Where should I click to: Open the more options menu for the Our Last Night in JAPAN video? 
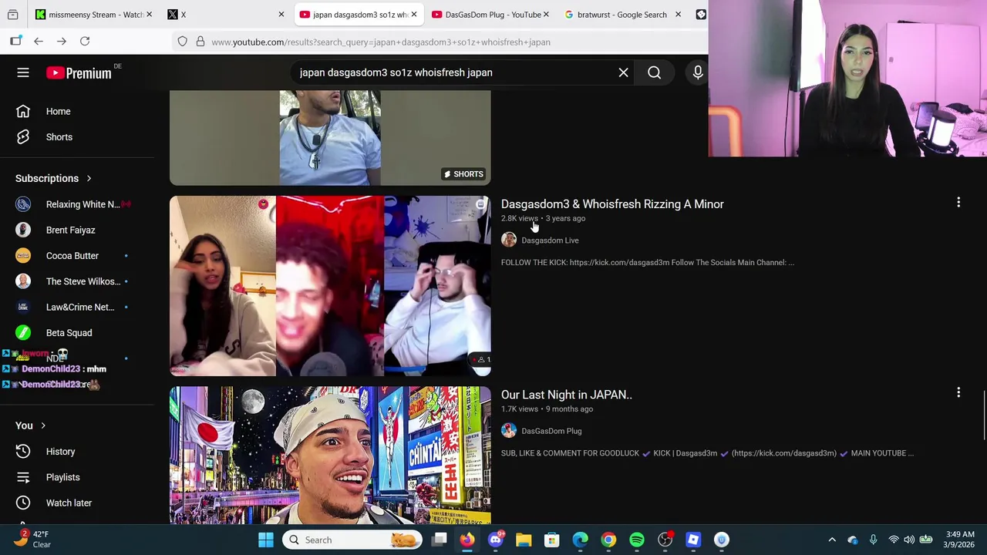(958, 393)
